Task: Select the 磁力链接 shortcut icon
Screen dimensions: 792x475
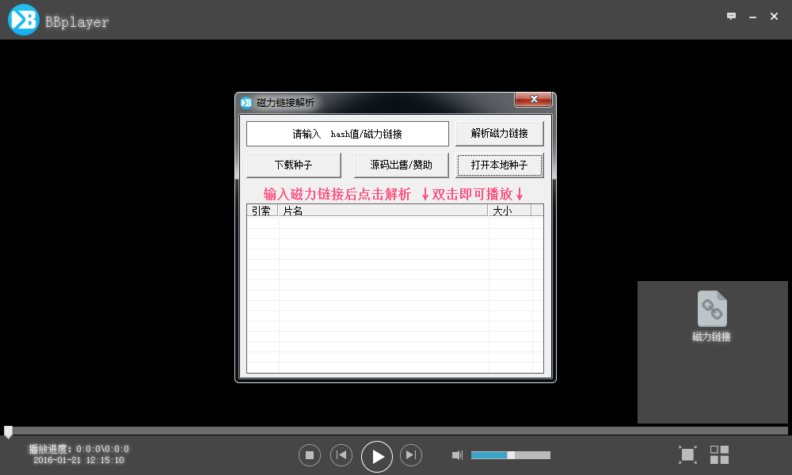Action: (x=710, y=309)
